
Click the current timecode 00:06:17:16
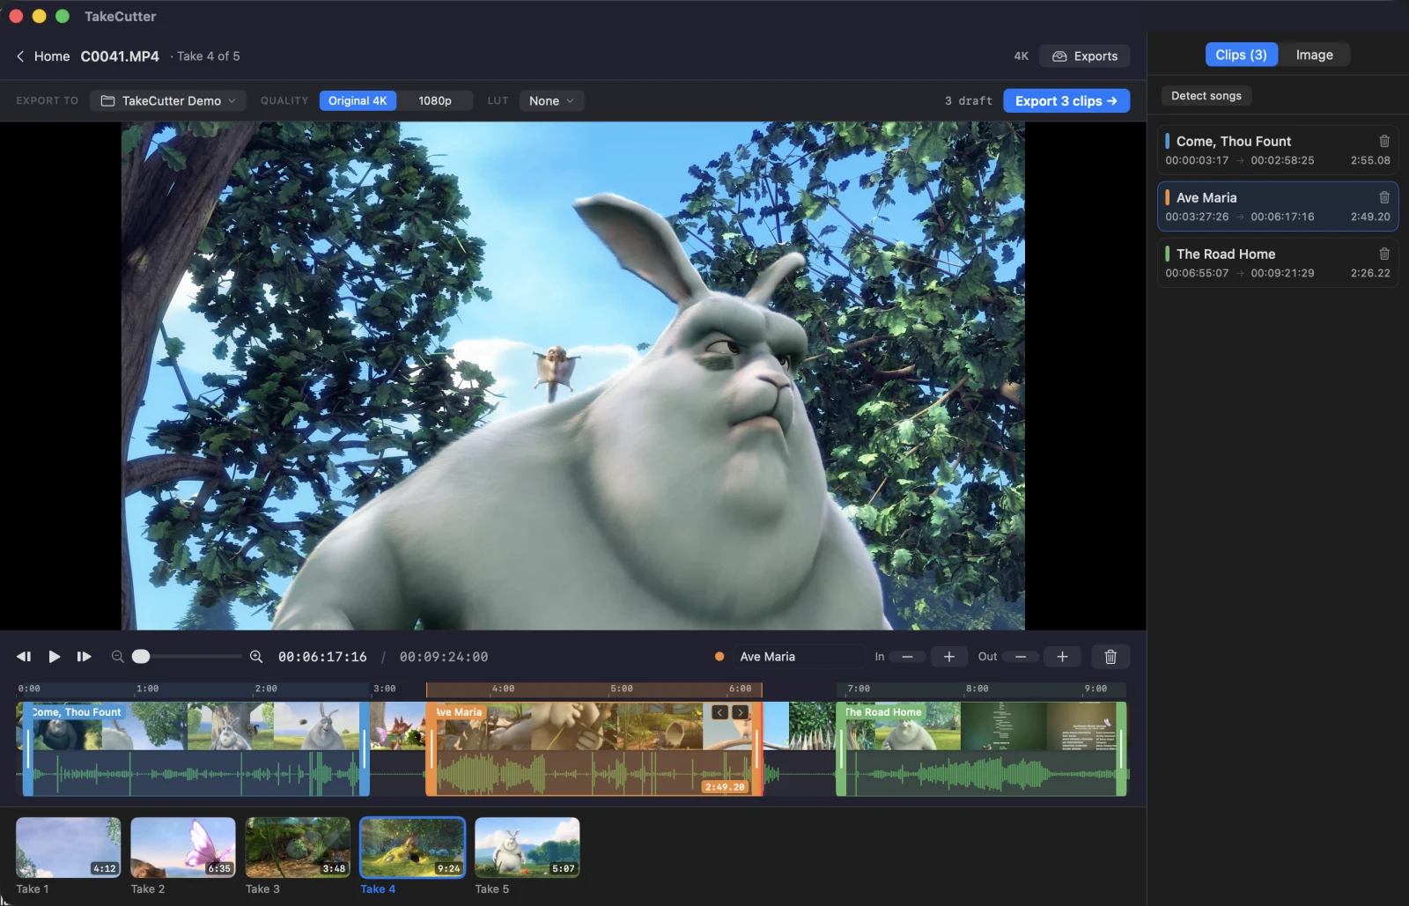coord(322,657)
